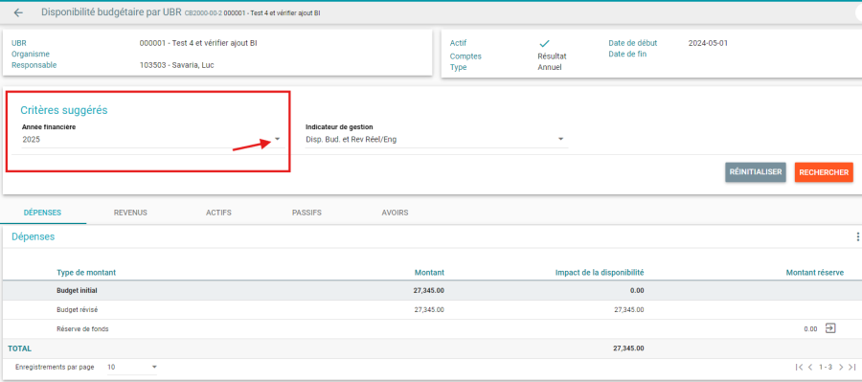Click the 0.00 reserve amount value

tap(810, 328)
